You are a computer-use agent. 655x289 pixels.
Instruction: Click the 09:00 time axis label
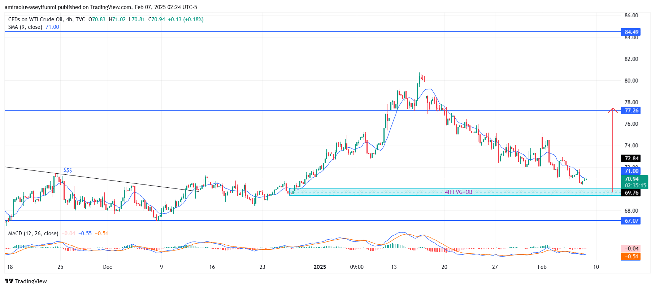(x=357, y=267)
